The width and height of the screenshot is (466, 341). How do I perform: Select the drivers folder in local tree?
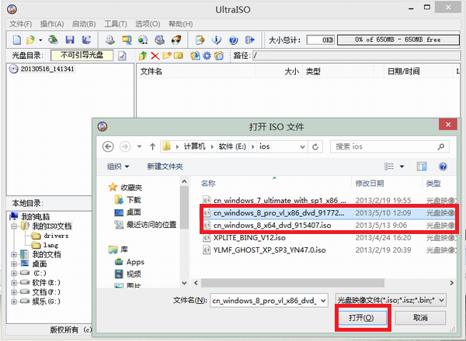pyautogui.click(x=56, y=236)
